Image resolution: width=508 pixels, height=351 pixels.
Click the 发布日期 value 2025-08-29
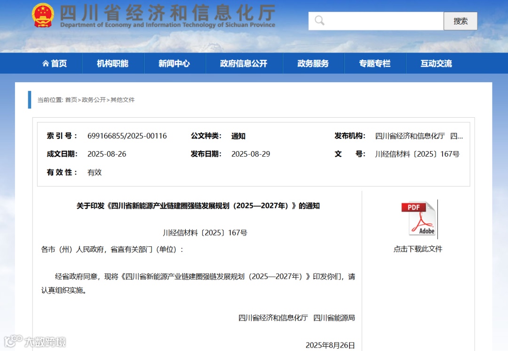[x=250, y=154]
